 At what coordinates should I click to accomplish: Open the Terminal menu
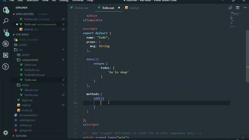(x=78, y=1)
